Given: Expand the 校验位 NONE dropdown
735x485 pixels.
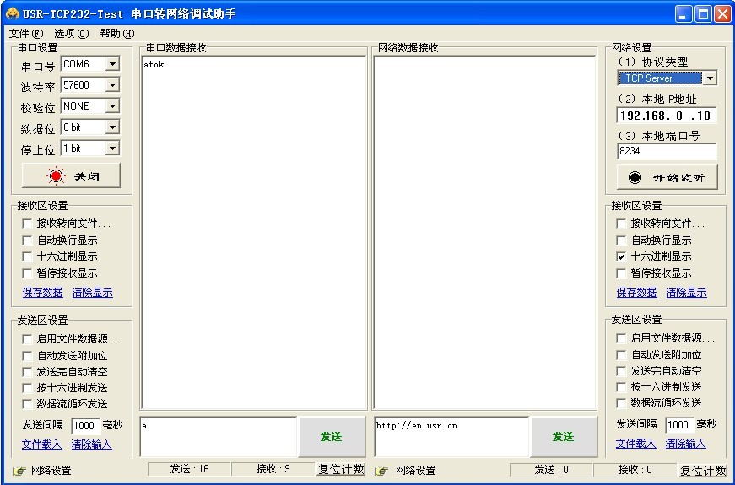Looking at the screenshot, I should pos(112,106).
